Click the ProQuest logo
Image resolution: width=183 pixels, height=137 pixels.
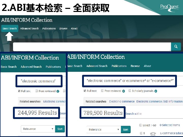point(169,8)
